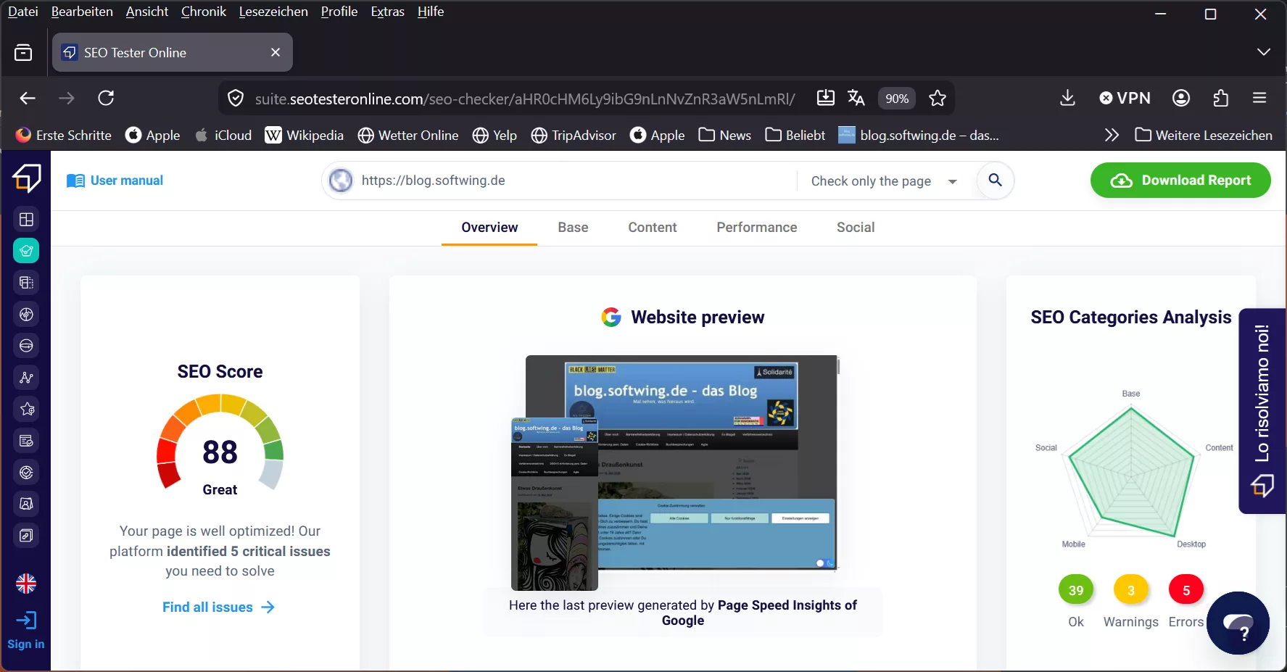Screen dimensions: 1287x672
Task: Open the extensions puzzle icon
Action: click(1221, 98)
